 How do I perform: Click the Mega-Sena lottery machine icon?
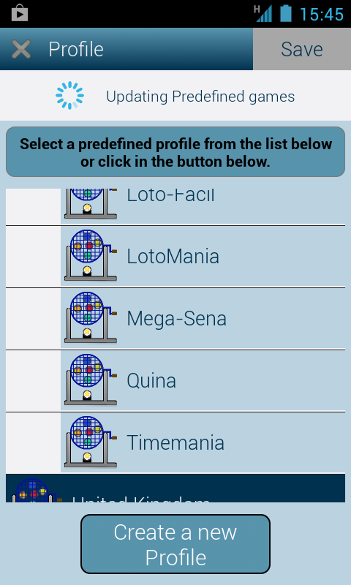pyautogui.click(x=90, y=318)
